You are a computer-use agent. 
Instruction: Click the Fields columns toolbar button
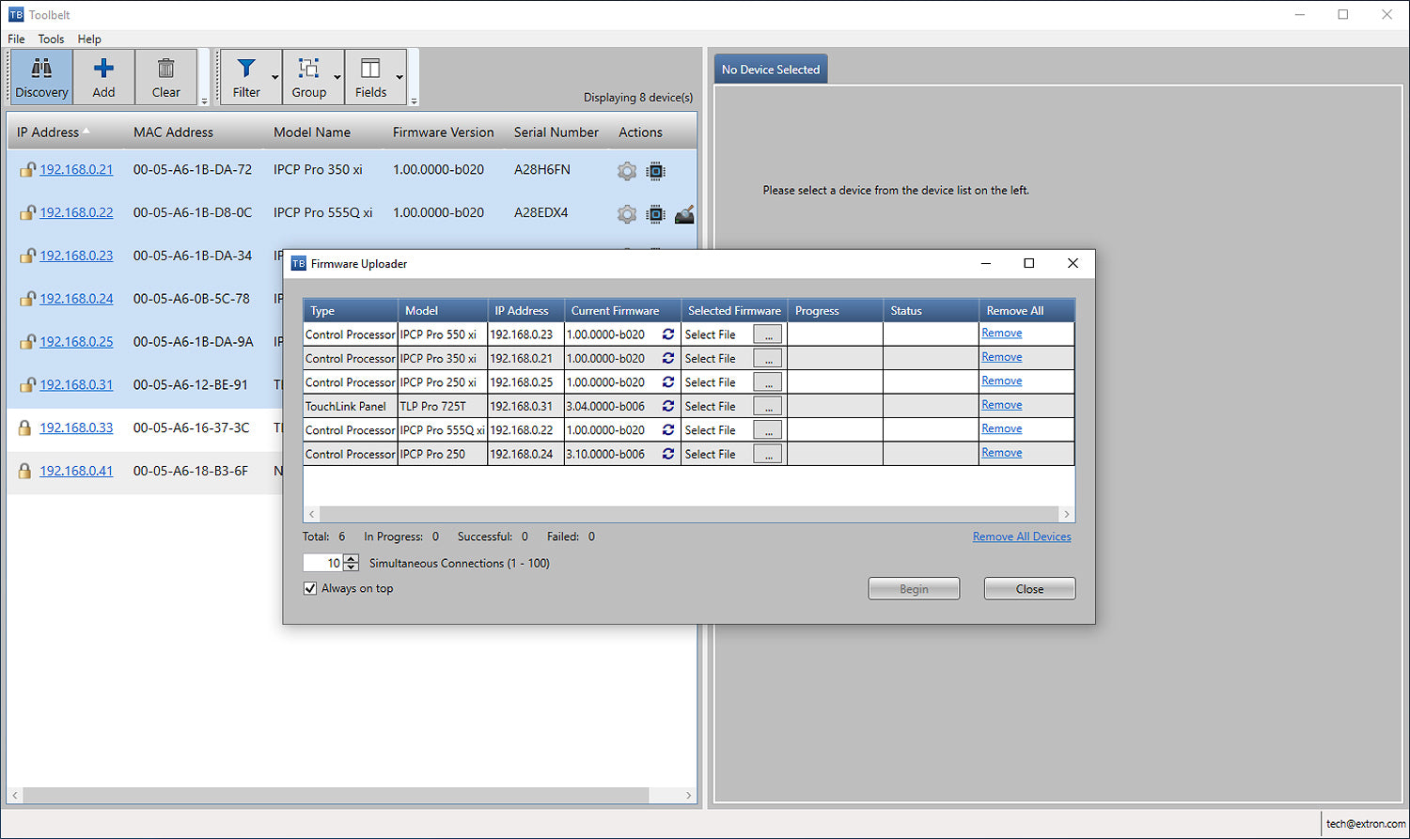pos(370,77)
